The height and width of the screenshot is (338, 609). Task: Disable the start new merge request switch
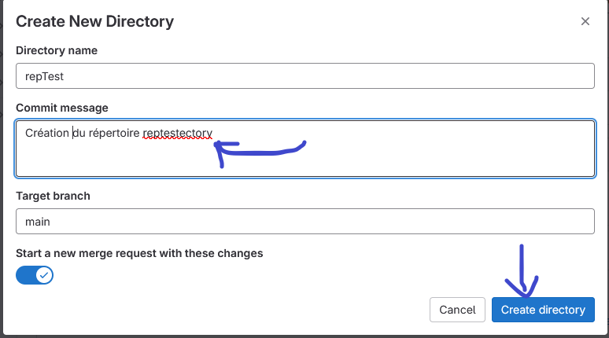35,275
